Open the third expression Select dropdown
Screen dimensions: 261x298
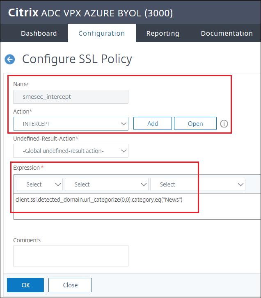pyautogui.click(x=198, y=184)
